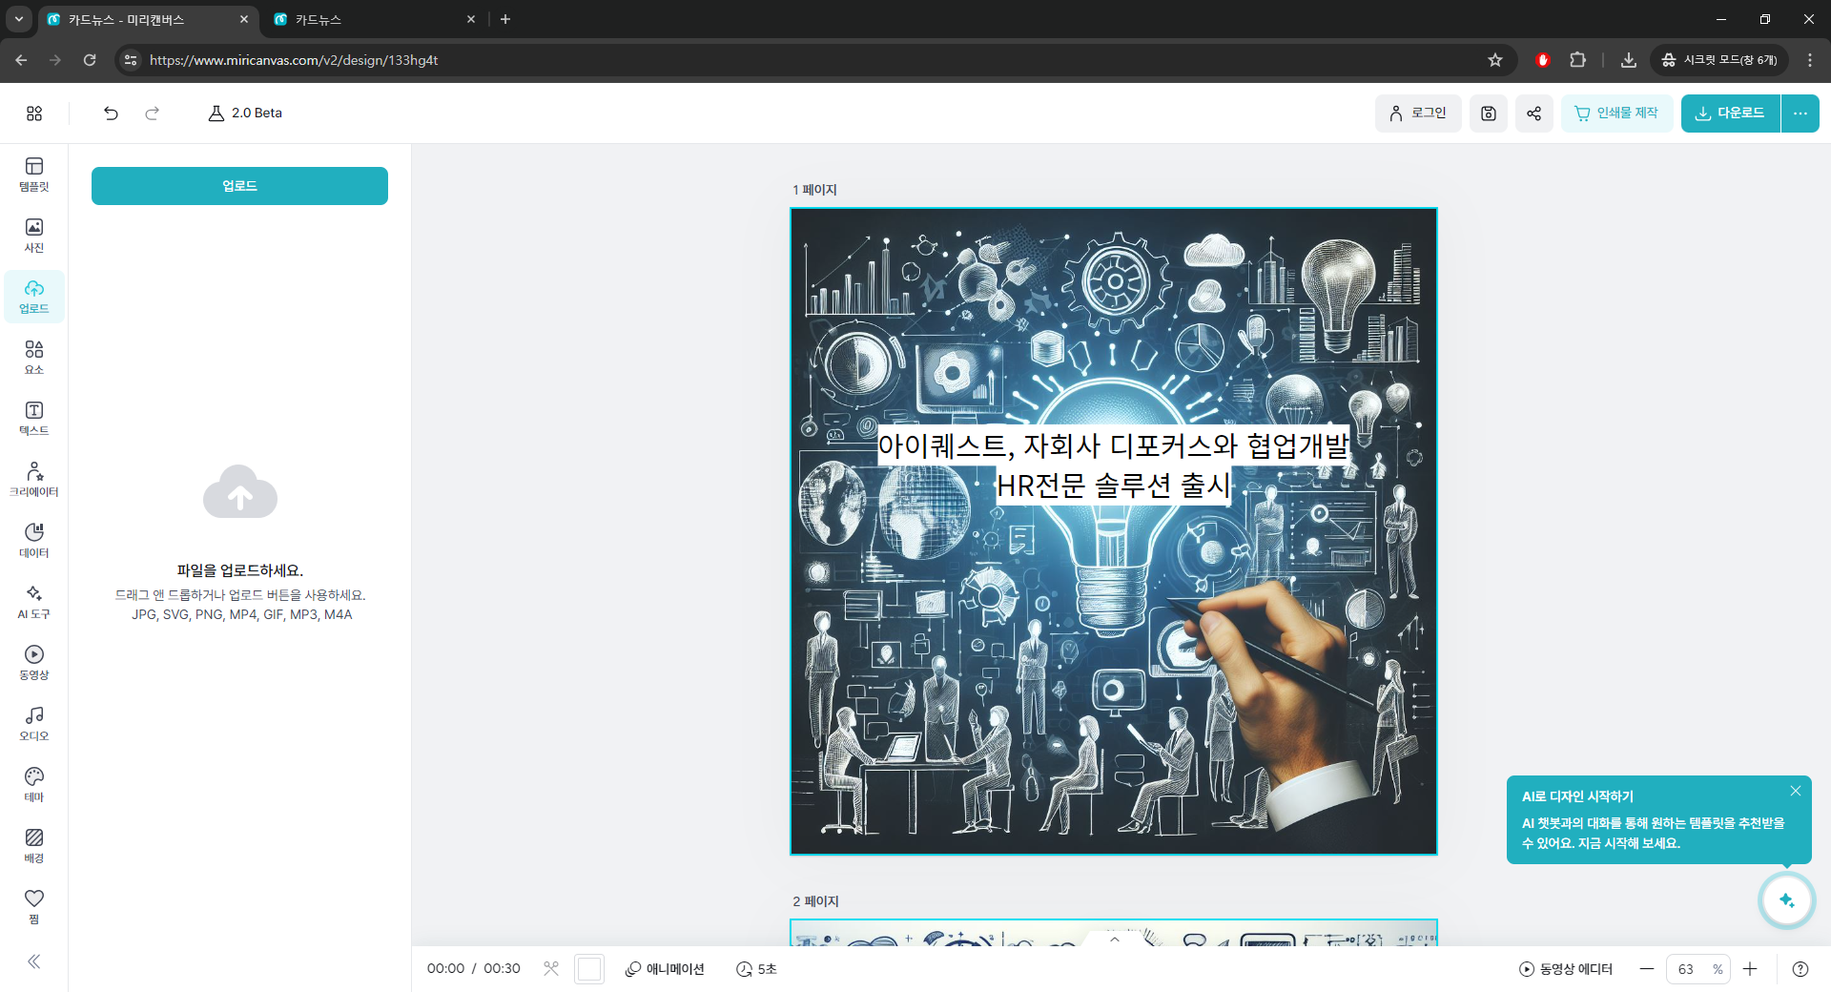1831x992 pixels.
Task: Open the Photos (사진) sidebar panel
Action: pyautogui.click(x=34, y=236)
